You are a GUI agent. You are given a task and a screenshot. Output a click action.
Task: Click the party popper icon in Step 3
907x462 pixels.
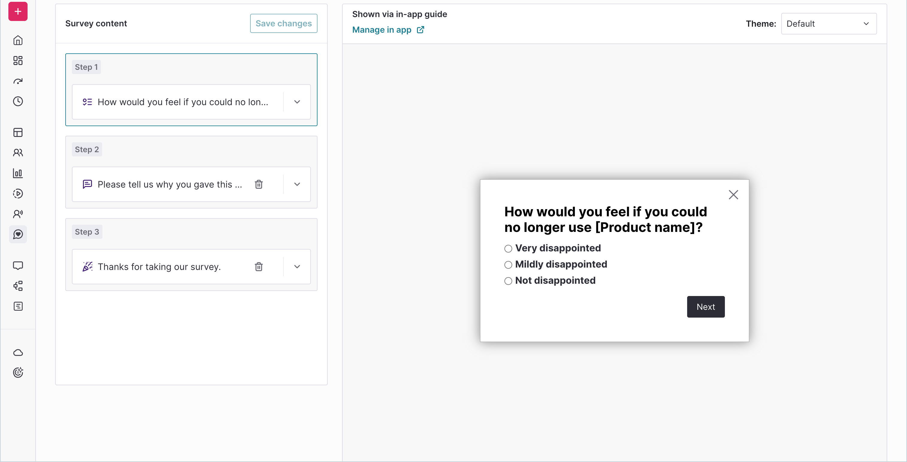87,267
